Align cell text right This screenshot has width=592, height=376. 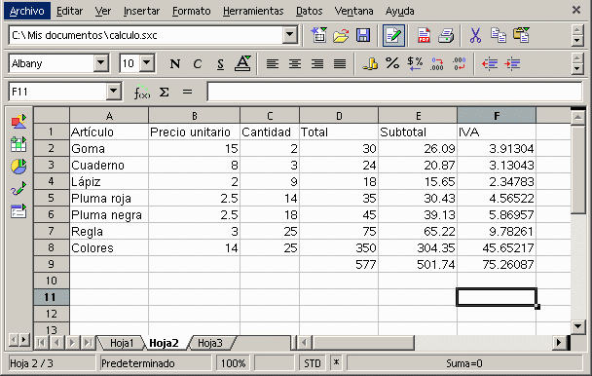317,64
